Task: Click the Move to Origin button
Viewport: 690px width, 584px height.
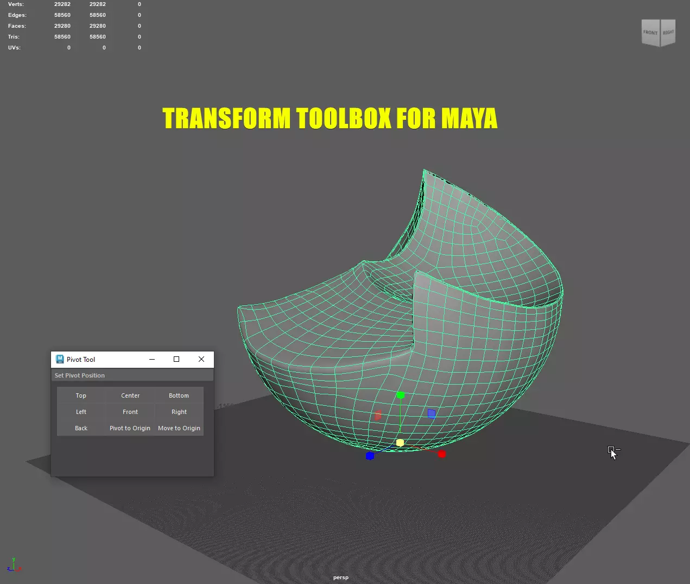Action: click(179, 428)
